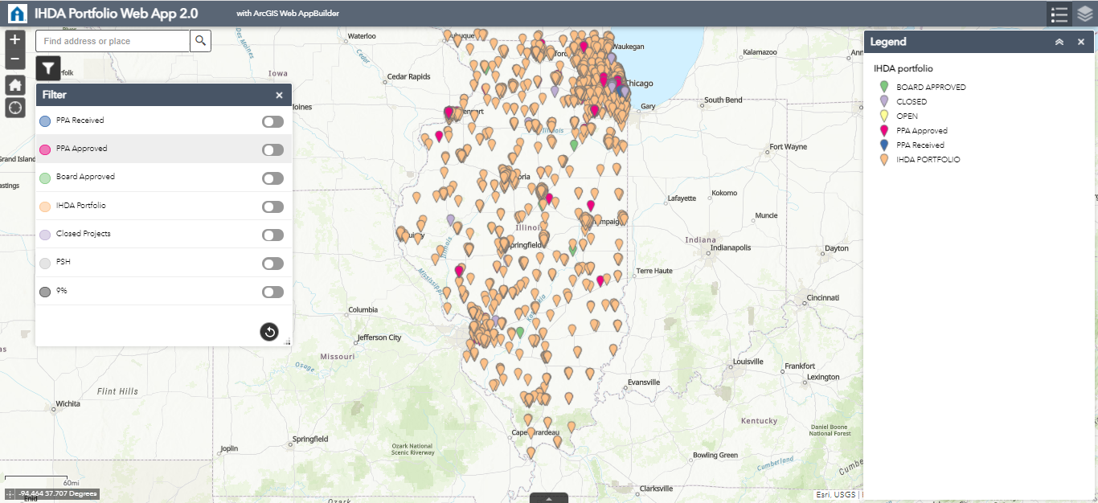Click the 'PPA Received' filter label

point(80,121)
